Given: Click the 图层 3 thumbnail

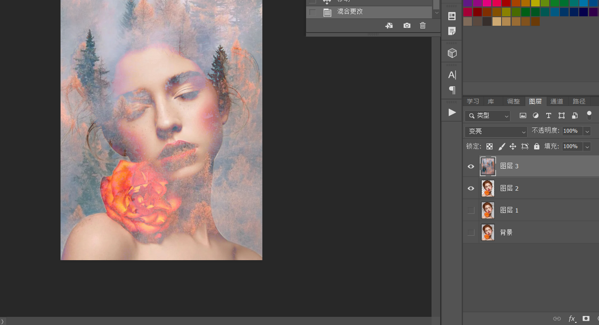Looking at the screenshot, I should pyautogui.click(x=488, y=166).
